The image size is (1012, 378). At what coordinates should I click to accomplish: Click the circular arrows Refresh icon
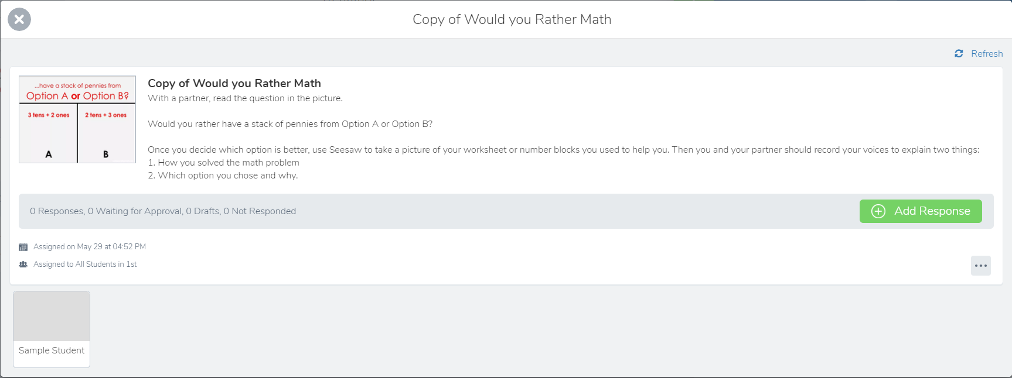959,54
